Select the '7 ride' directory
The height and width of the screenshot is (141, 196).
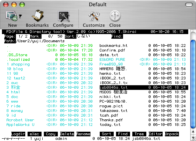click(x=50, y=106)
